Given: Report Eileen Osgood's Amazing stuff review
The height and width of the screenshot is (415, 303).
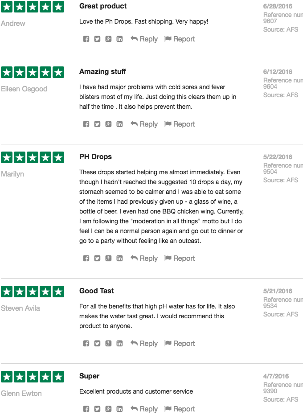Looking at the screenshot, I should point(180,124).
